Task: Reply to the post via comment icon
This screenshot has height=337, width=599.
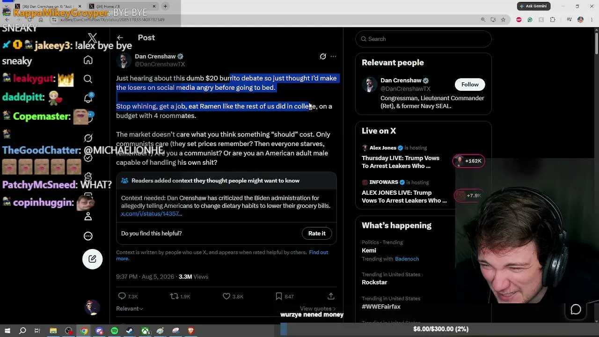Action: [122, 296]
